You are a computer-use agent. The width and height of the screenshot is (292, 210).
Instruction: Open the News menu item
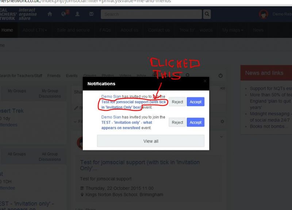pos(258,30)
